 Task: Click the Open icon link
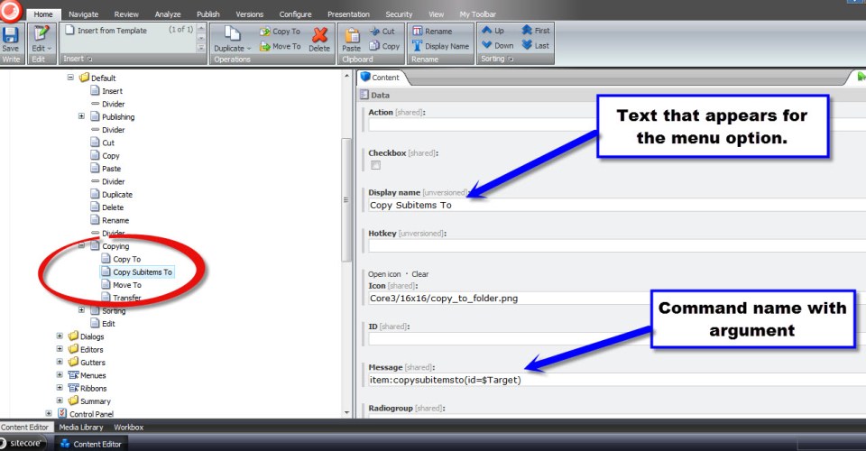click(x=384, y=274)
